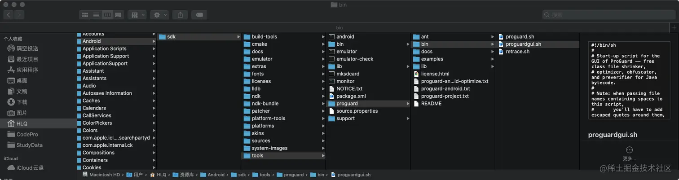The height and width of the screenshot is (180, 679).
Task: Open Applications (应用程序) in sidebar
Action: (x=27, y=70)
